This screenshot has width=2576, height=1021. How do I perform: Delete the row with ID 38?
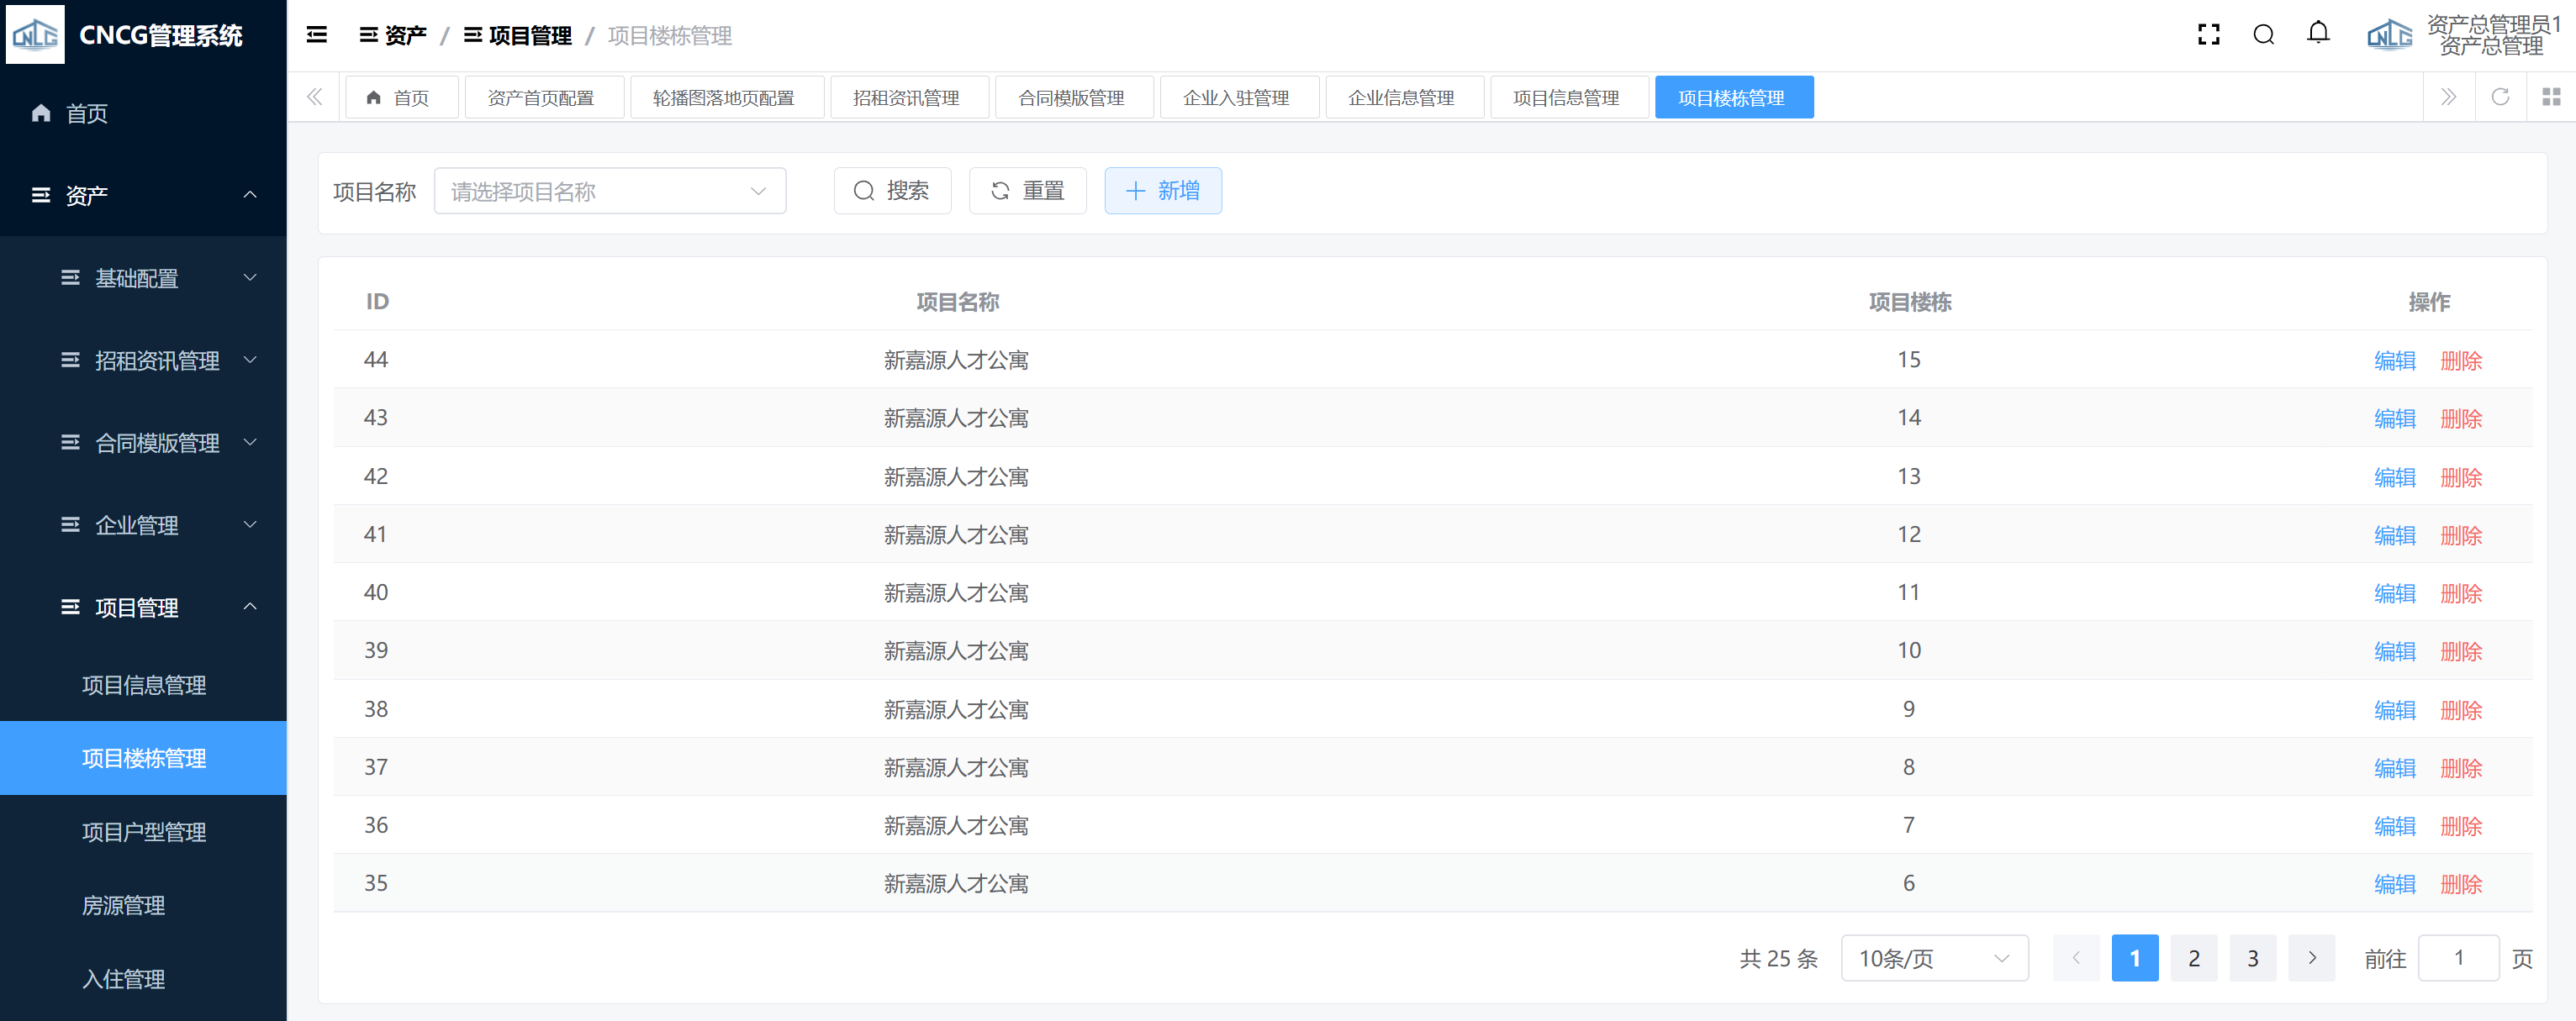[2460, 710]
